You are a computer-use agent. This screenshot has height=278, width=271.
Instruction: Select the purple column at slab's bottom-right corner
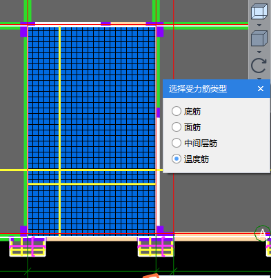coord(160,230)
